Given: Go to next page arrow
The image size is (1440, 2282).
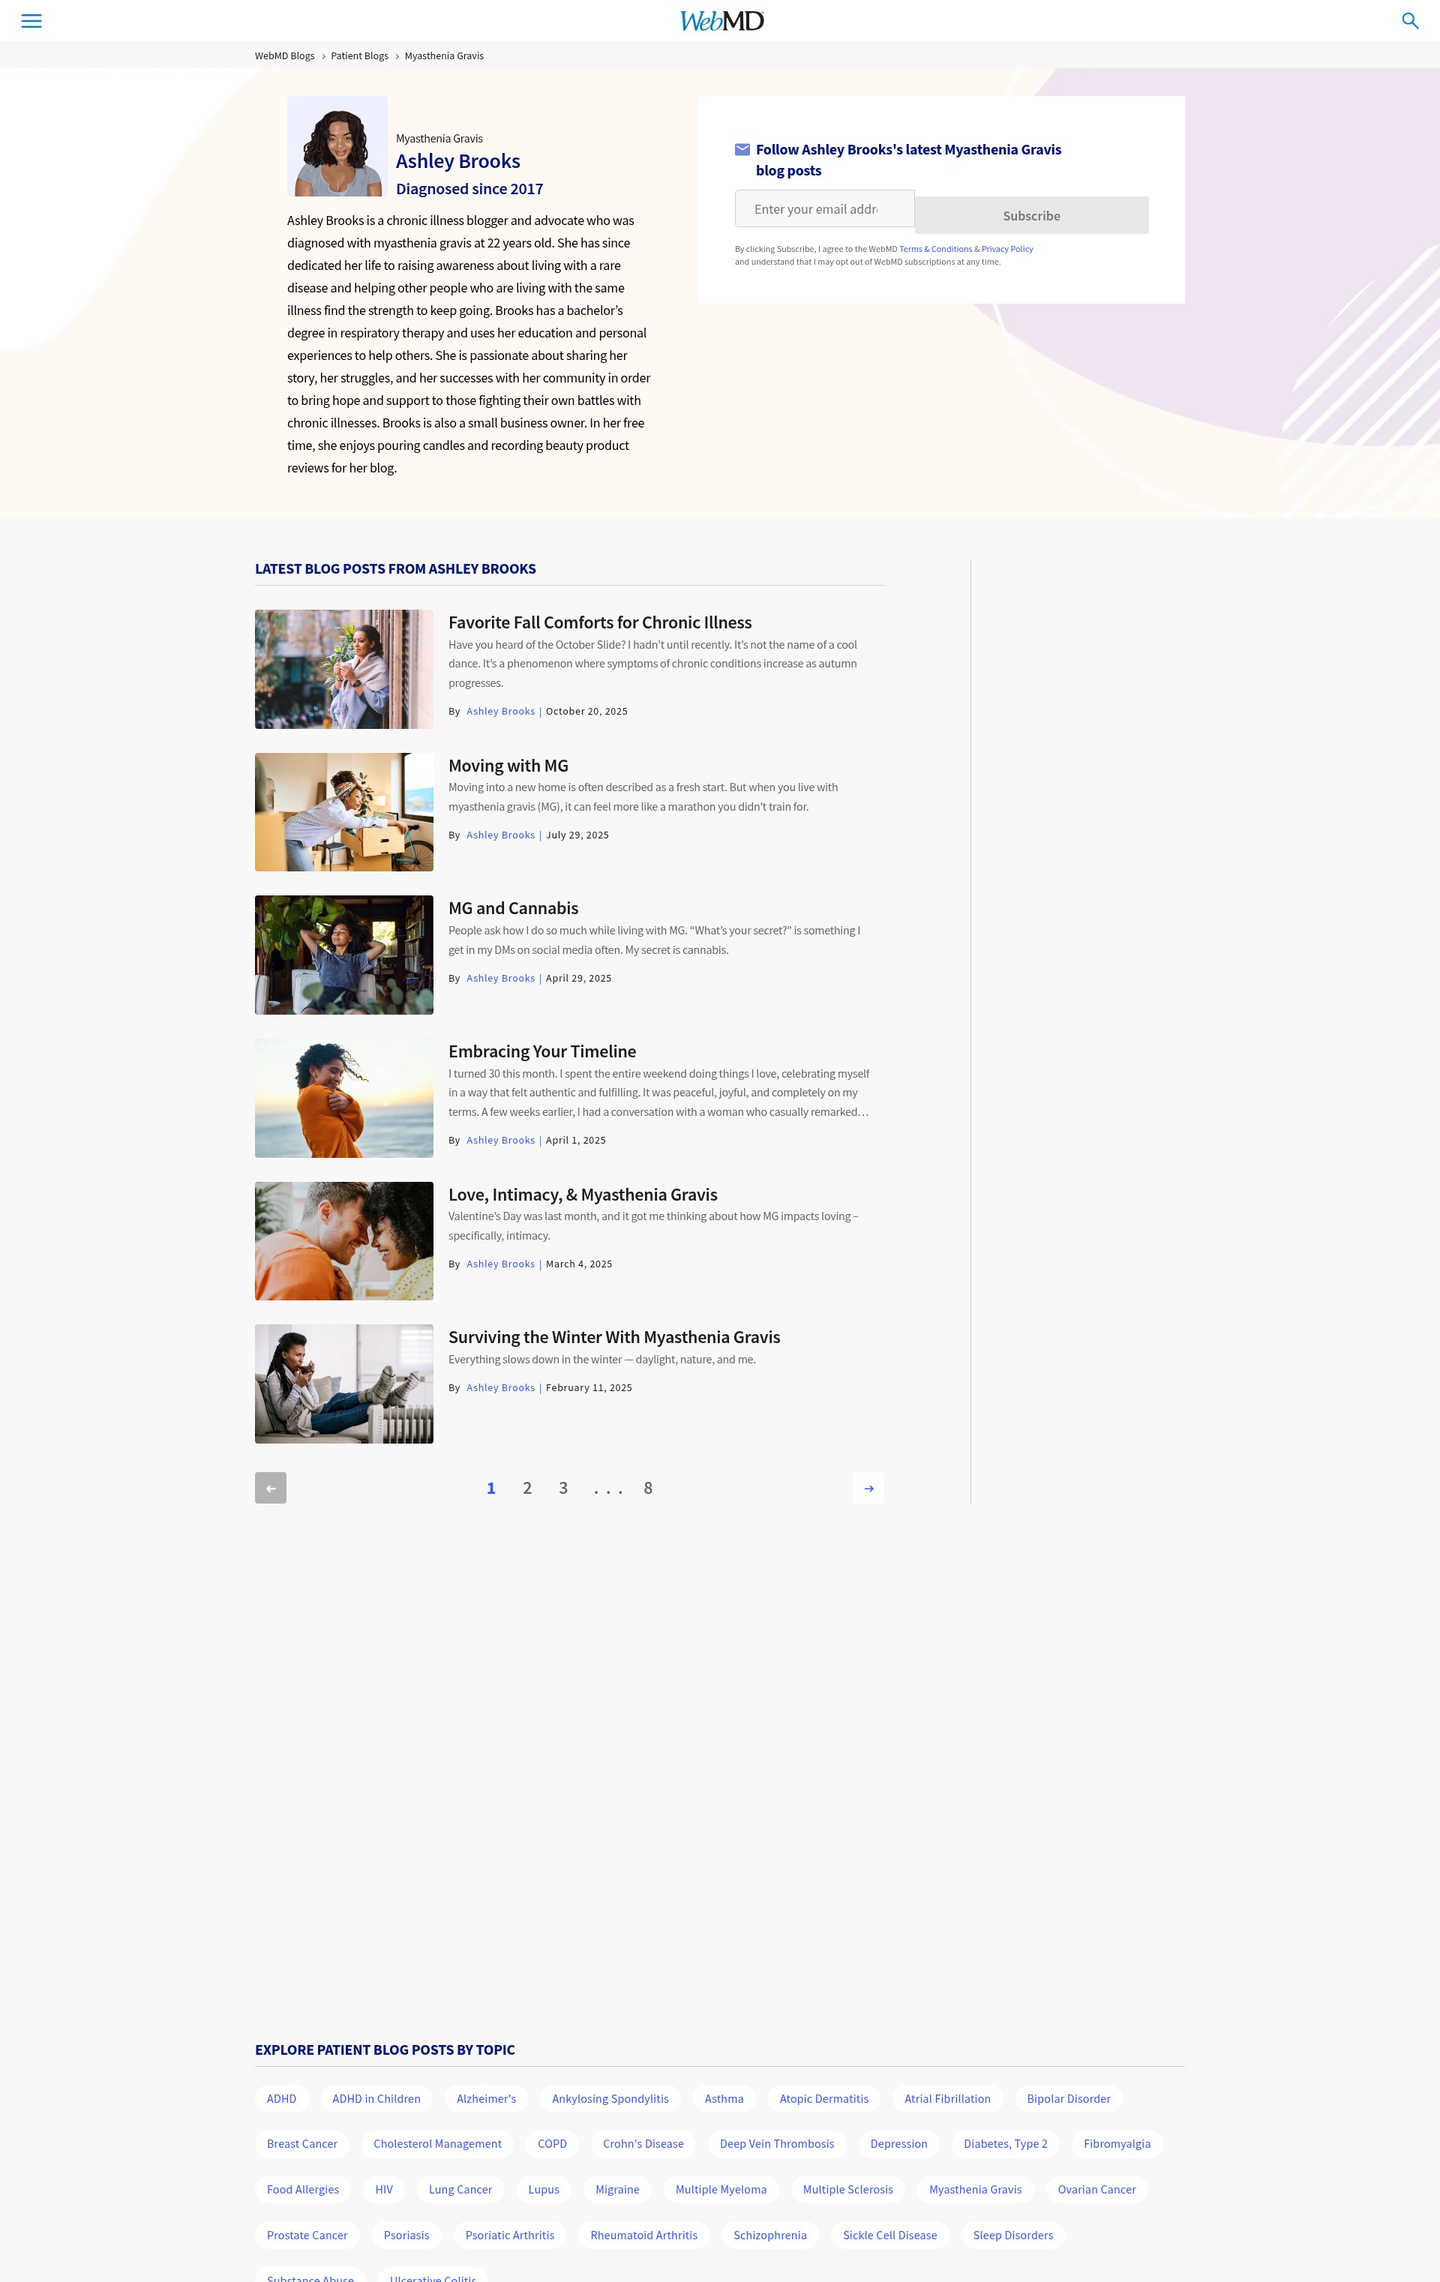Looking at the screenshot, I should [x=868, y=1488].
